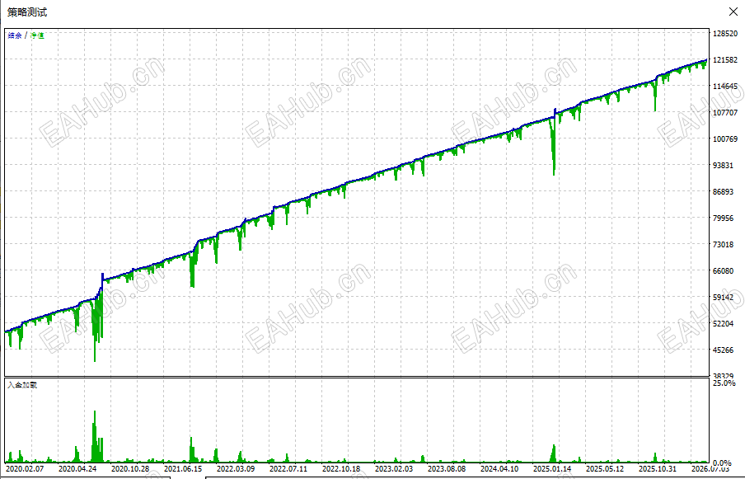This screenshot has height=479, width=745.
Task: Click the 入金加载 panel label
Action: (x=22, y=385)
